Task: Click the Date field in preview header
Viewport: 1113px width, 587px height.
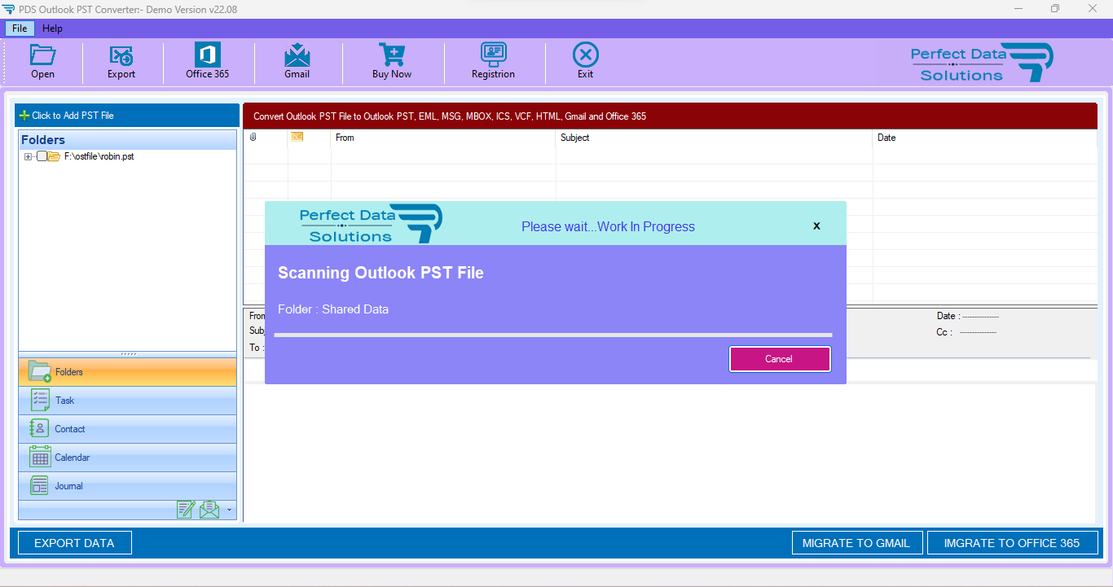Action: click(968, 316)
